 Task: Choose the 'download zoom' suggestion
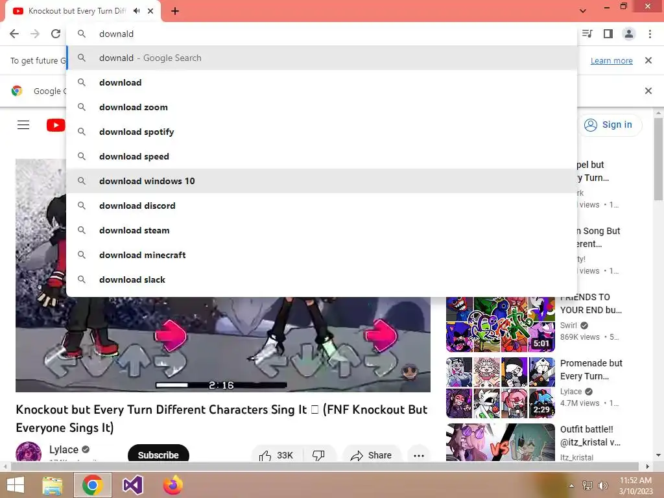coord(322,107)
